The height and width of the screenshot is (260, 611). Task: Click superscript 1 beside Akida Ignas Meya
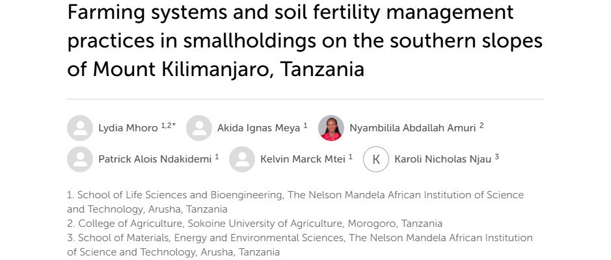tap(306, 125)
